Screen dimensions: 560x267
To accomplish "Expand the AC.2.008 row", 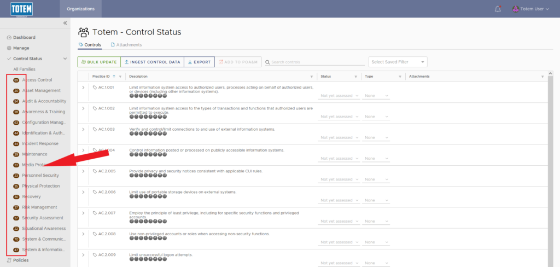I will pyautogui.click(x=83, y=234).
